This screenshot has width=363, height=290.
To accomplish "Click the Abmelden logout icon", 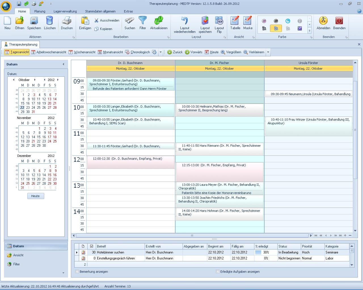I will [323, 21].
